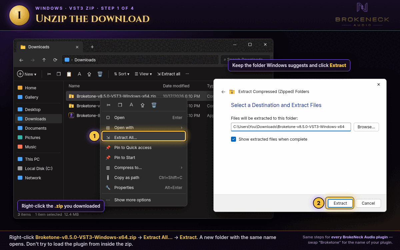Click the Cut scissors icon in Explorer toolbar
This screenshot has width=400, height=250.
coord(49,74)
